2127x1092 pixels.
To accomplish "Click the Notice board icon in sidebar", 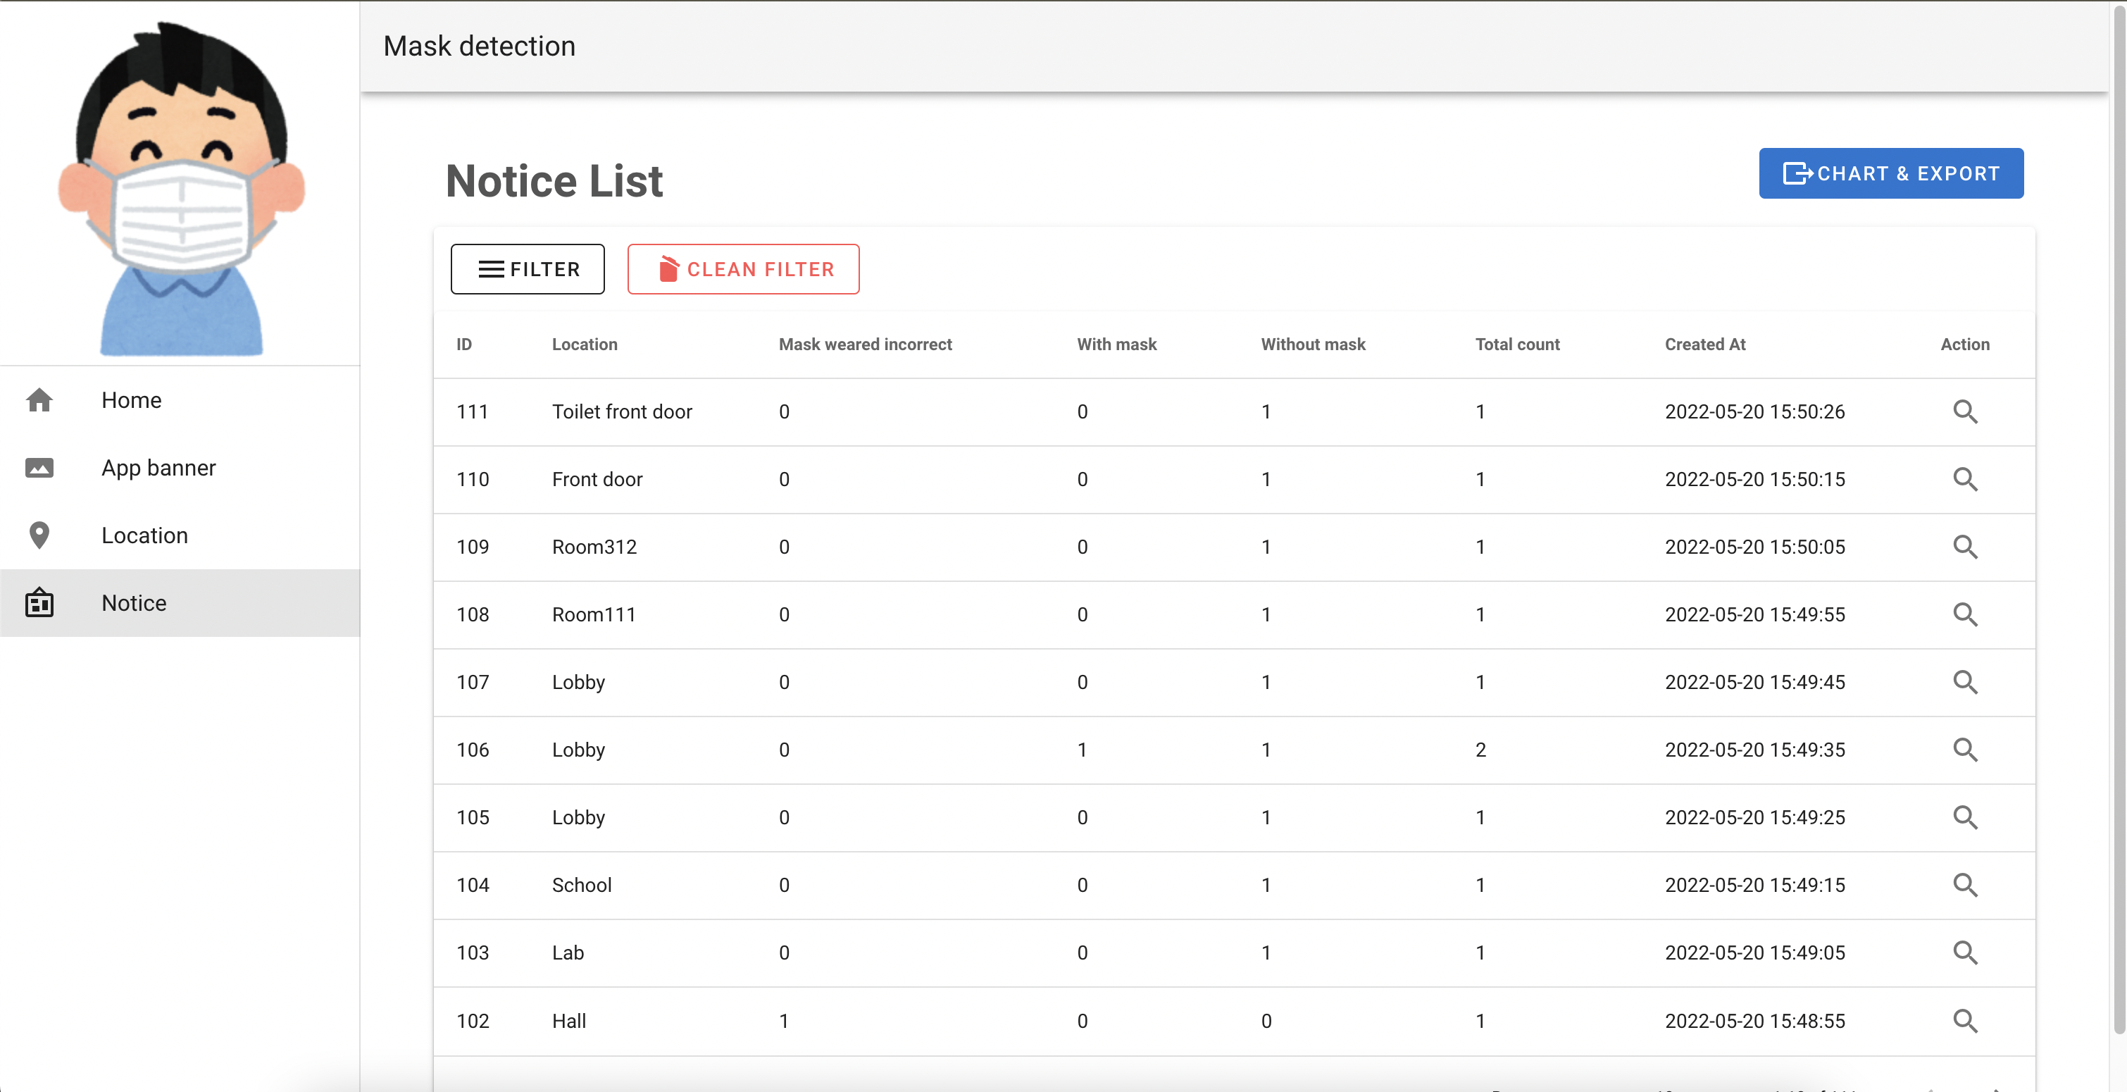I will point(39,603).
